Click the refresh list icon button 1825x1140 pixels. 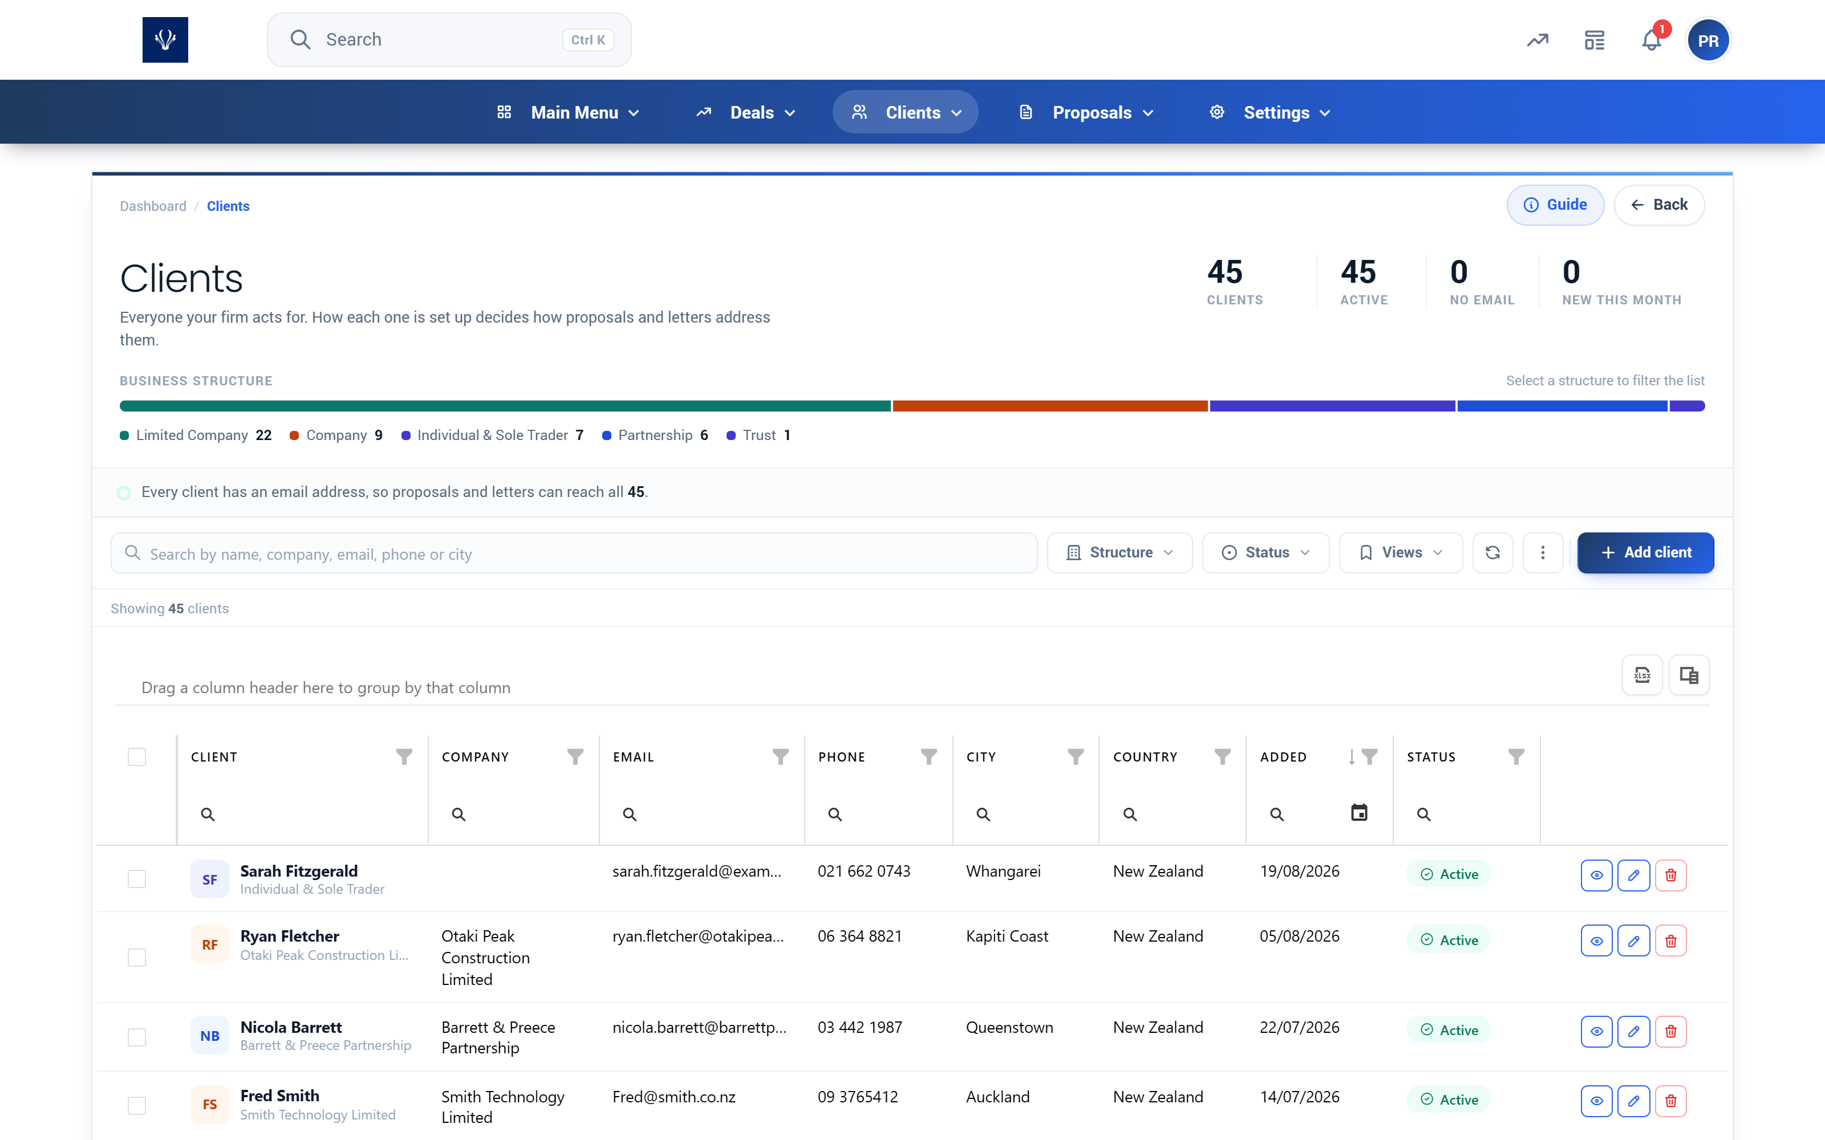pos(1493,553)
